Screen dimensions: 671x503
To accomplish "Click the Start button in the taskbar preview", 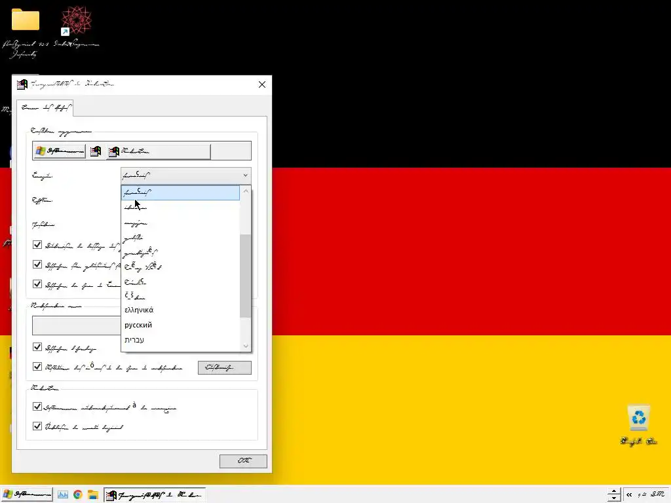I will click(60, 151).
